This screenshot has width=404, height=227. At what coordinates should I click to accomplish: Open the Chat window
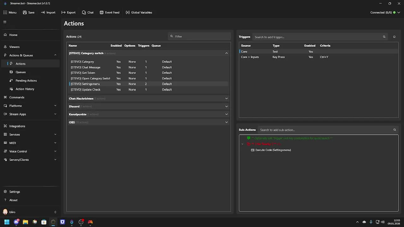88,13
